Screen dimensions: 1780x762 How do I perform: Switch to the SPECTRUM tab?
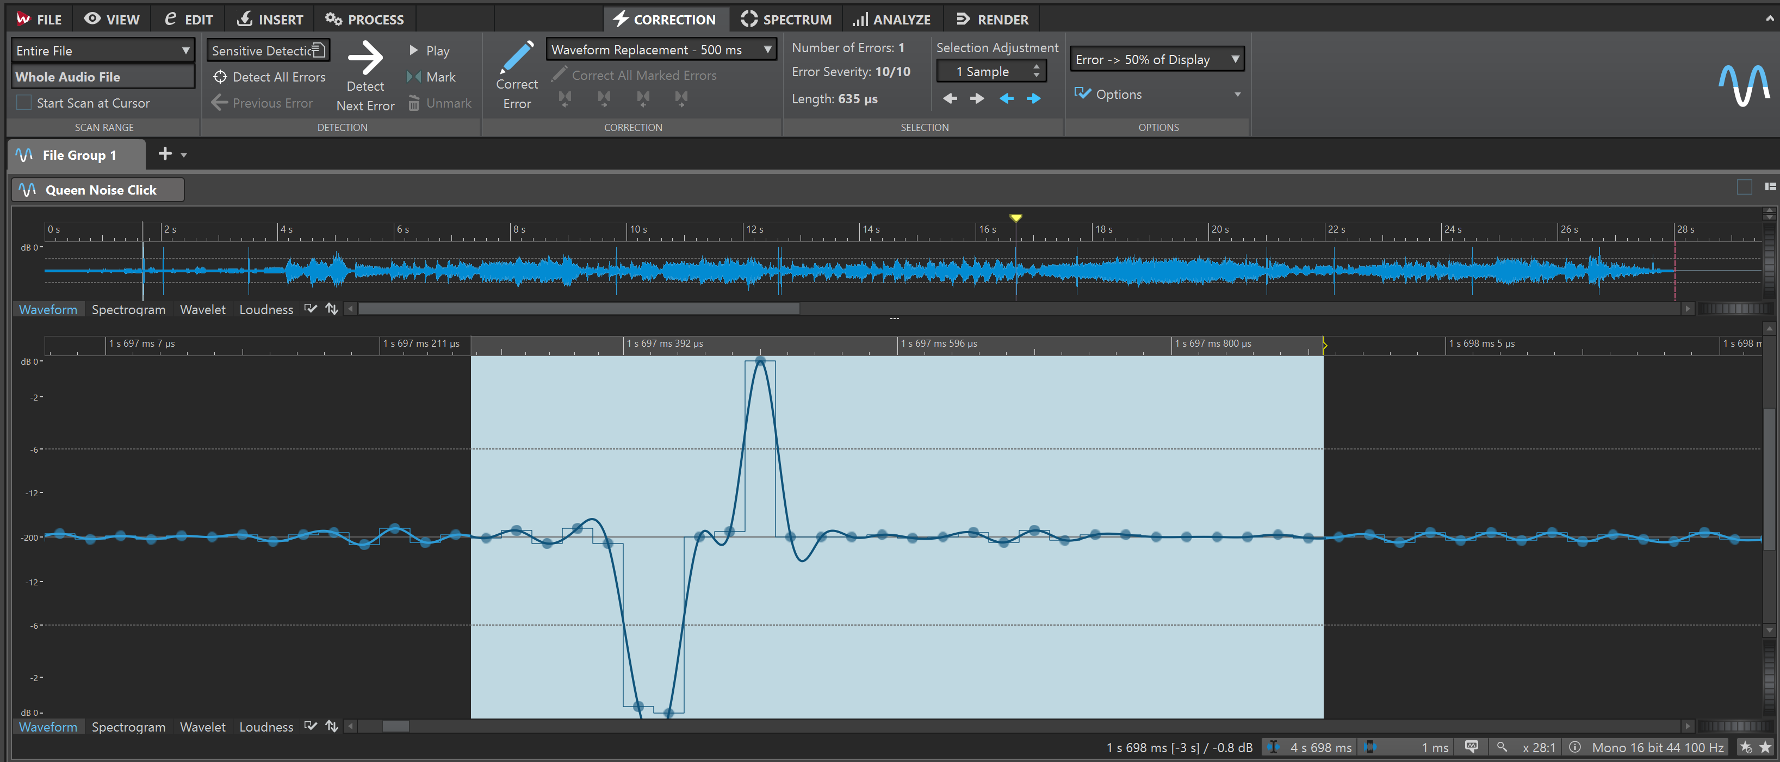[786, 20]
